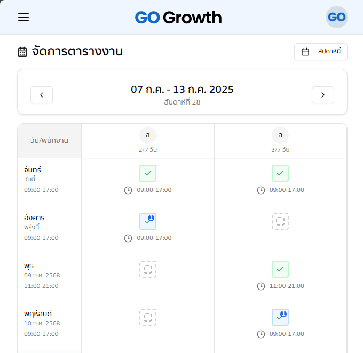Image resolution: width=363 pixels, height=353 pixels.
Task: Click the calendar icon beside the page title
Action: (x=22, y=52)
